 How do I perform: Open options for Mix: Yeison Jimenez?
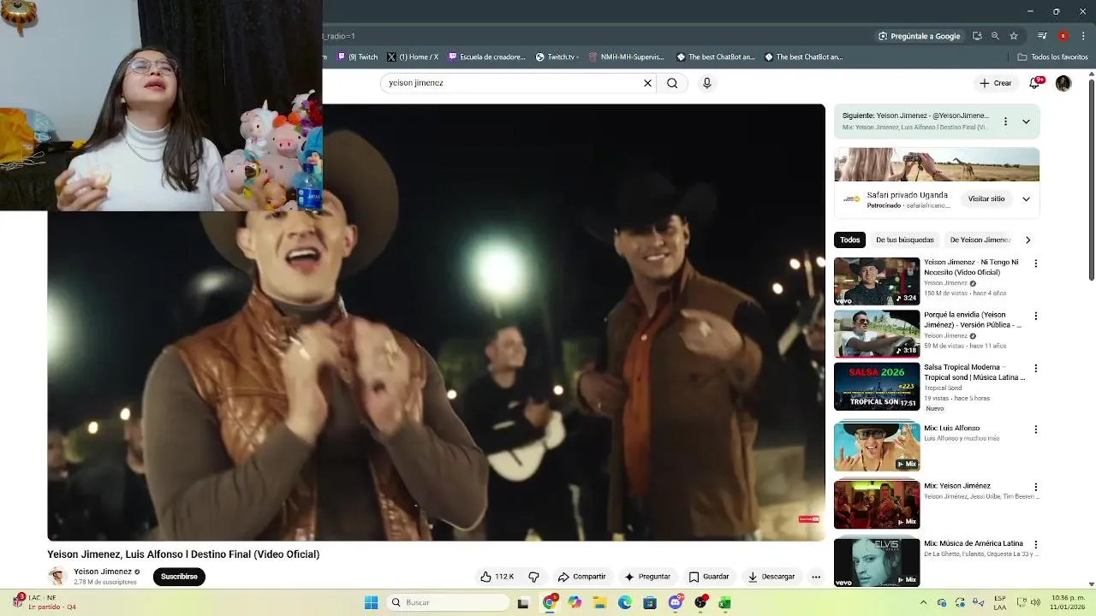click(1035, 487)
